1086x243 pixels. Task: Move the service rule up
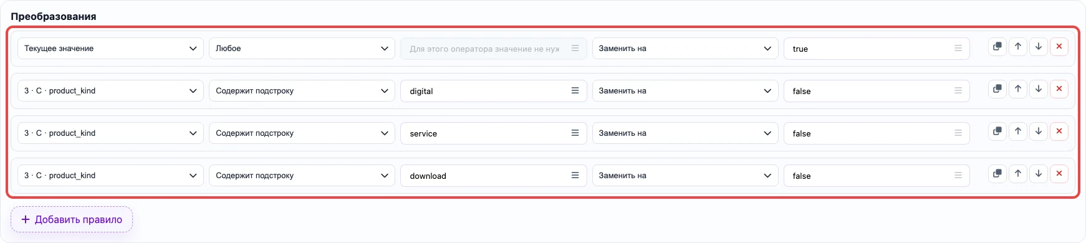1018,131
